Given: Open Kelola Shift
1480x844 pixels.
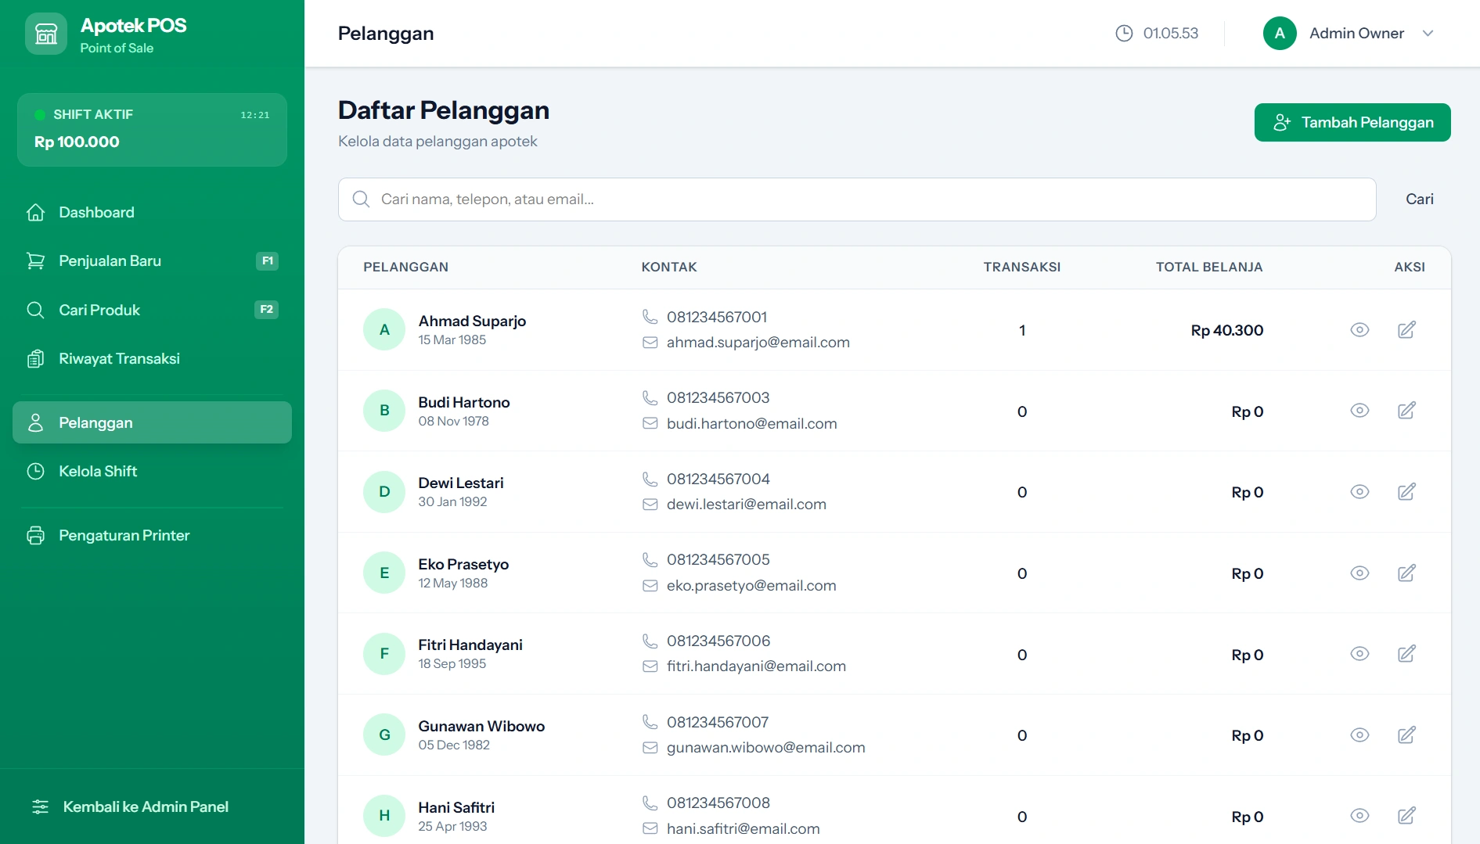Looking at the screenshot, I should (152, 472).
